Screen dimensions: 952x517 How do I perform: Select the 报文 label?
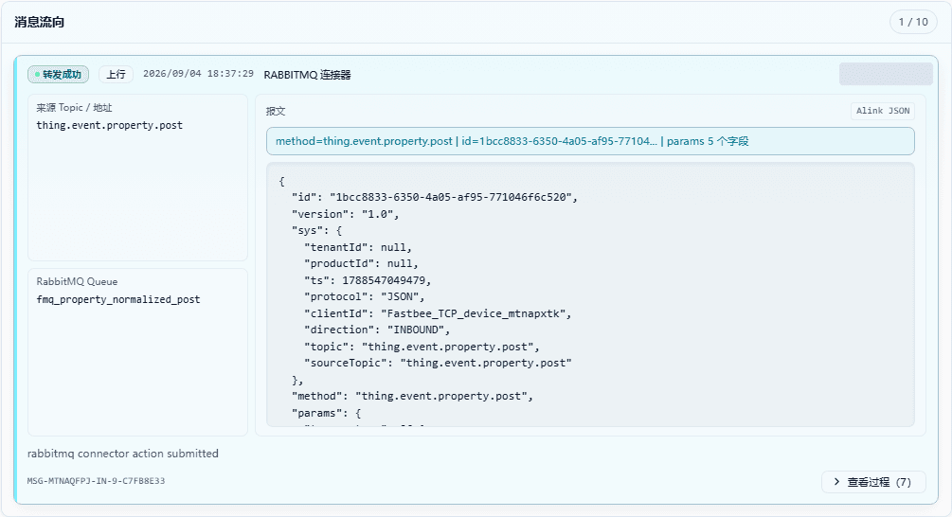click(x=276, y=111)
